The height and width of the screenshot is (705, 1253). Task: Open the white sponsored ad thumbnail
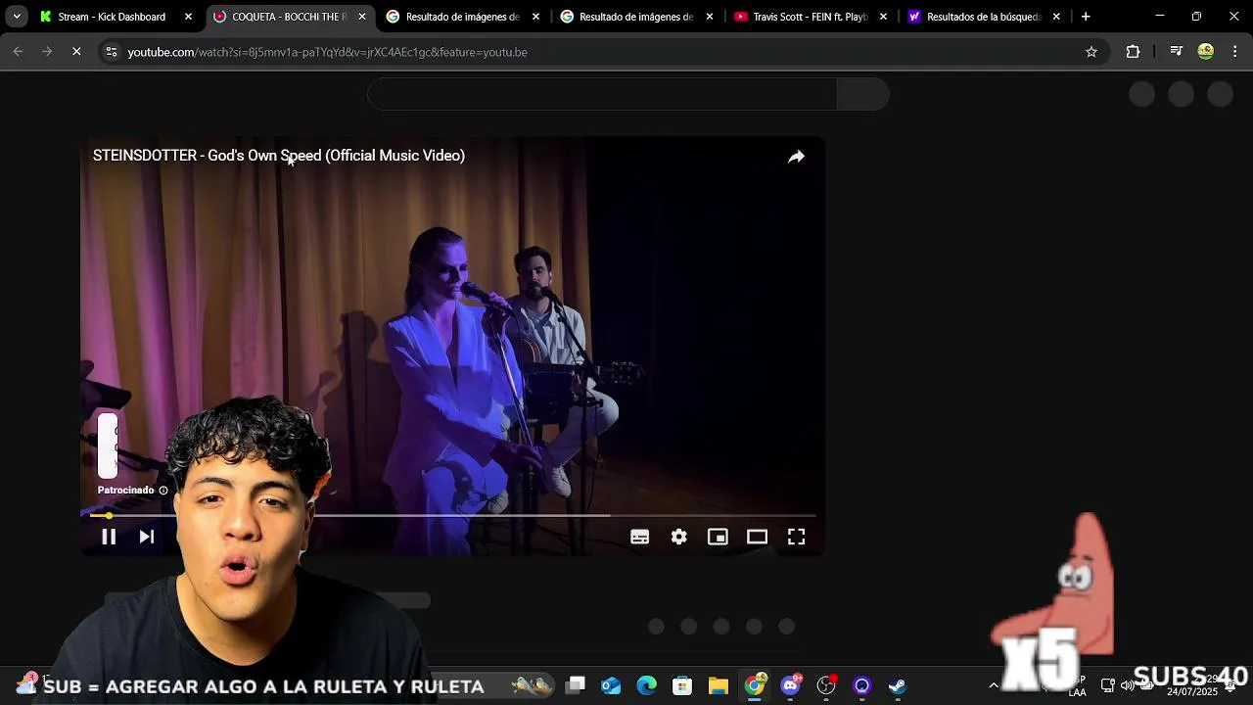(108, 446)
